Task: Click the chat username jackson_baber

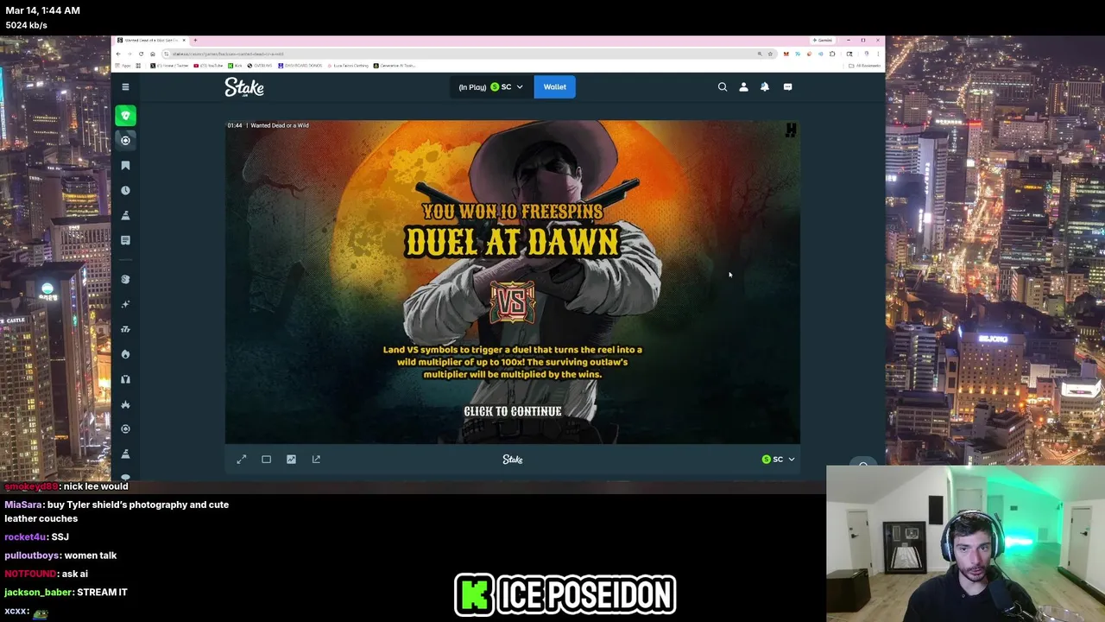Action: tap(38, 593)
